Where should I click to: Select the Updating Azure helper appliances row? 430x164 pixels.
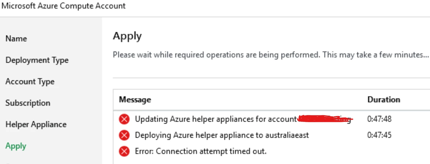(216, 119)
